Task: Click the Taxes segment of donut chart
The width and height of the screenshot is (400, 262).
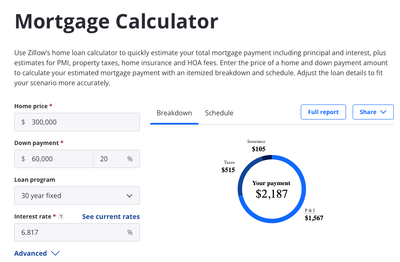Action: pos(243,176)
